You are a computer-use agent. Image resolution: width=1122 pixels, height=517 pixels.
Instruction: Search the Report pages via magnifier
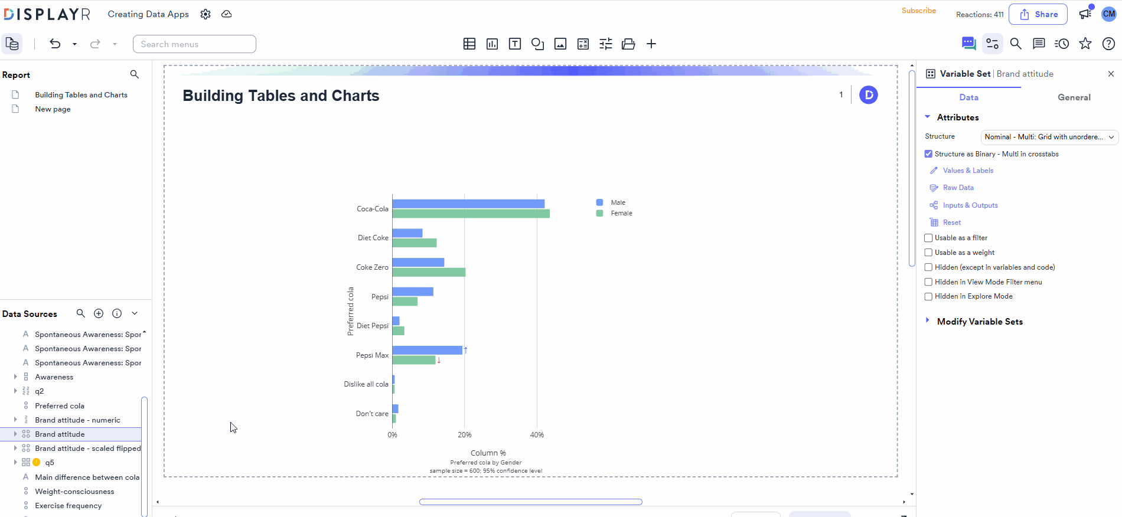tap(135, 74)
